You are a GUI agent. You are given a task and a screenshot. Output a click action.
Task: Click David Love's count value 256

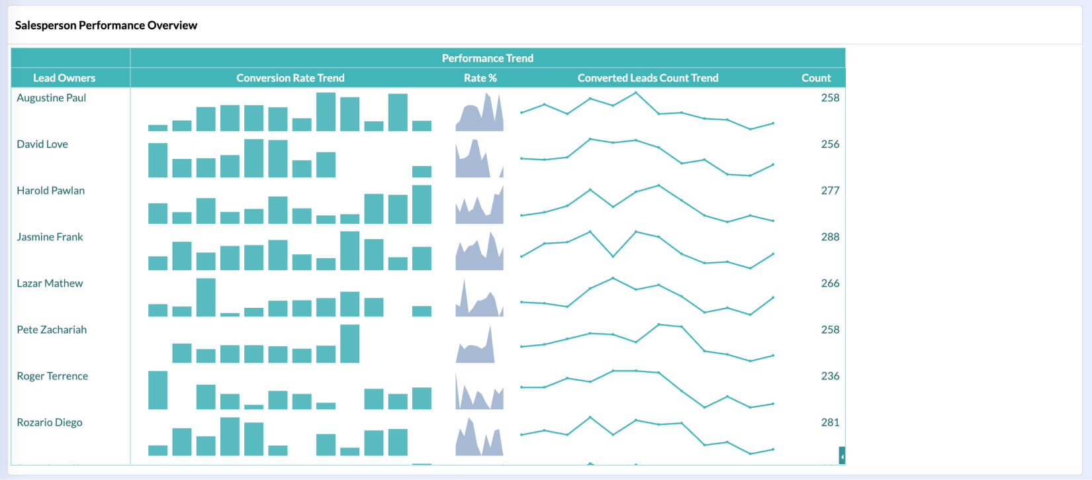830,144
